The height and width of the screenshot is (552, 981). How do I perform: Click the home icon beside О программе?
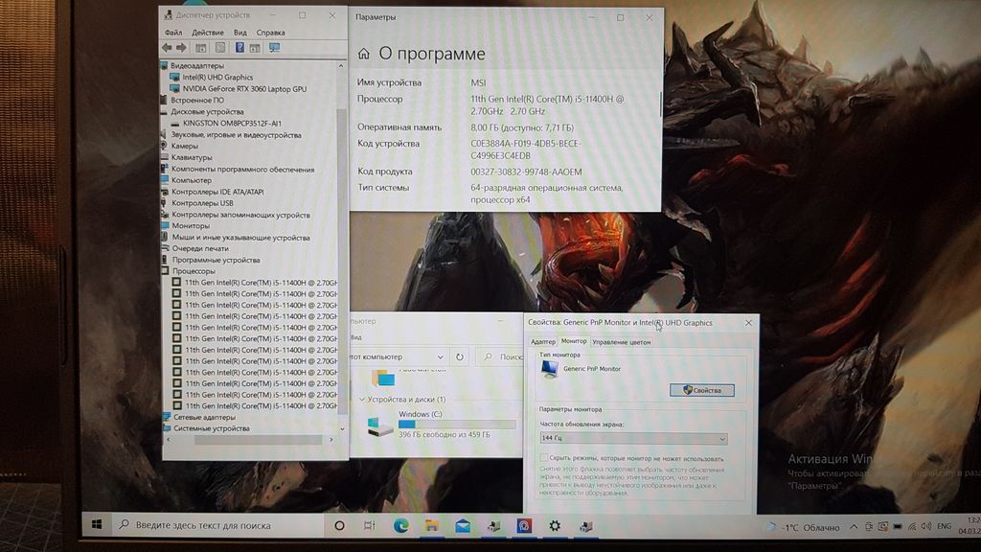click(x=364, y=55)
